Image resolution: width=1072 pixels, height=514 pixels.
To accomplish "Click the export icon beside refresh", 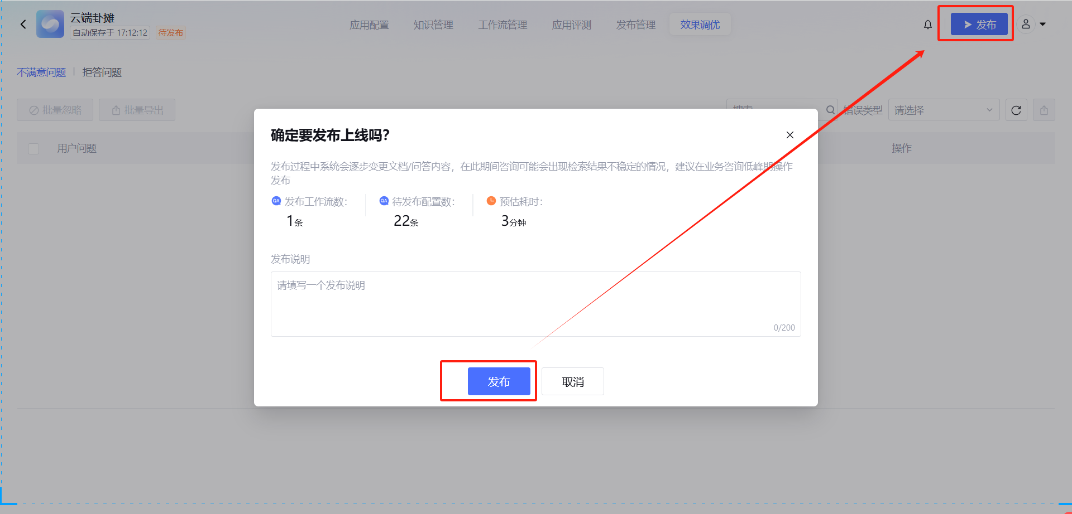I will (x=1044, y=110).
